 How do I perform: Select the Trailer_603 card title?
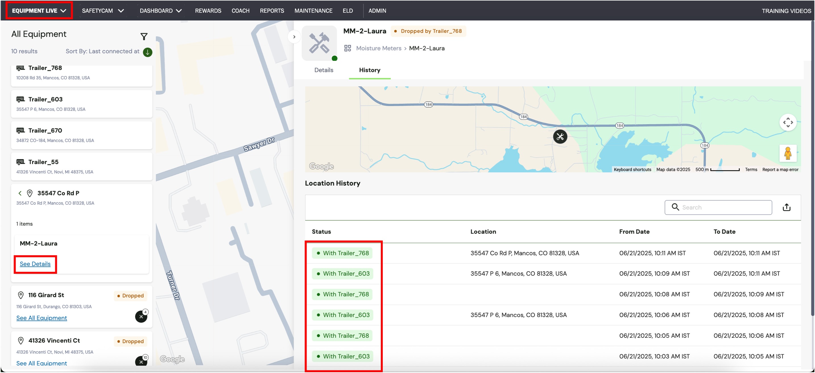coord(45,99)
